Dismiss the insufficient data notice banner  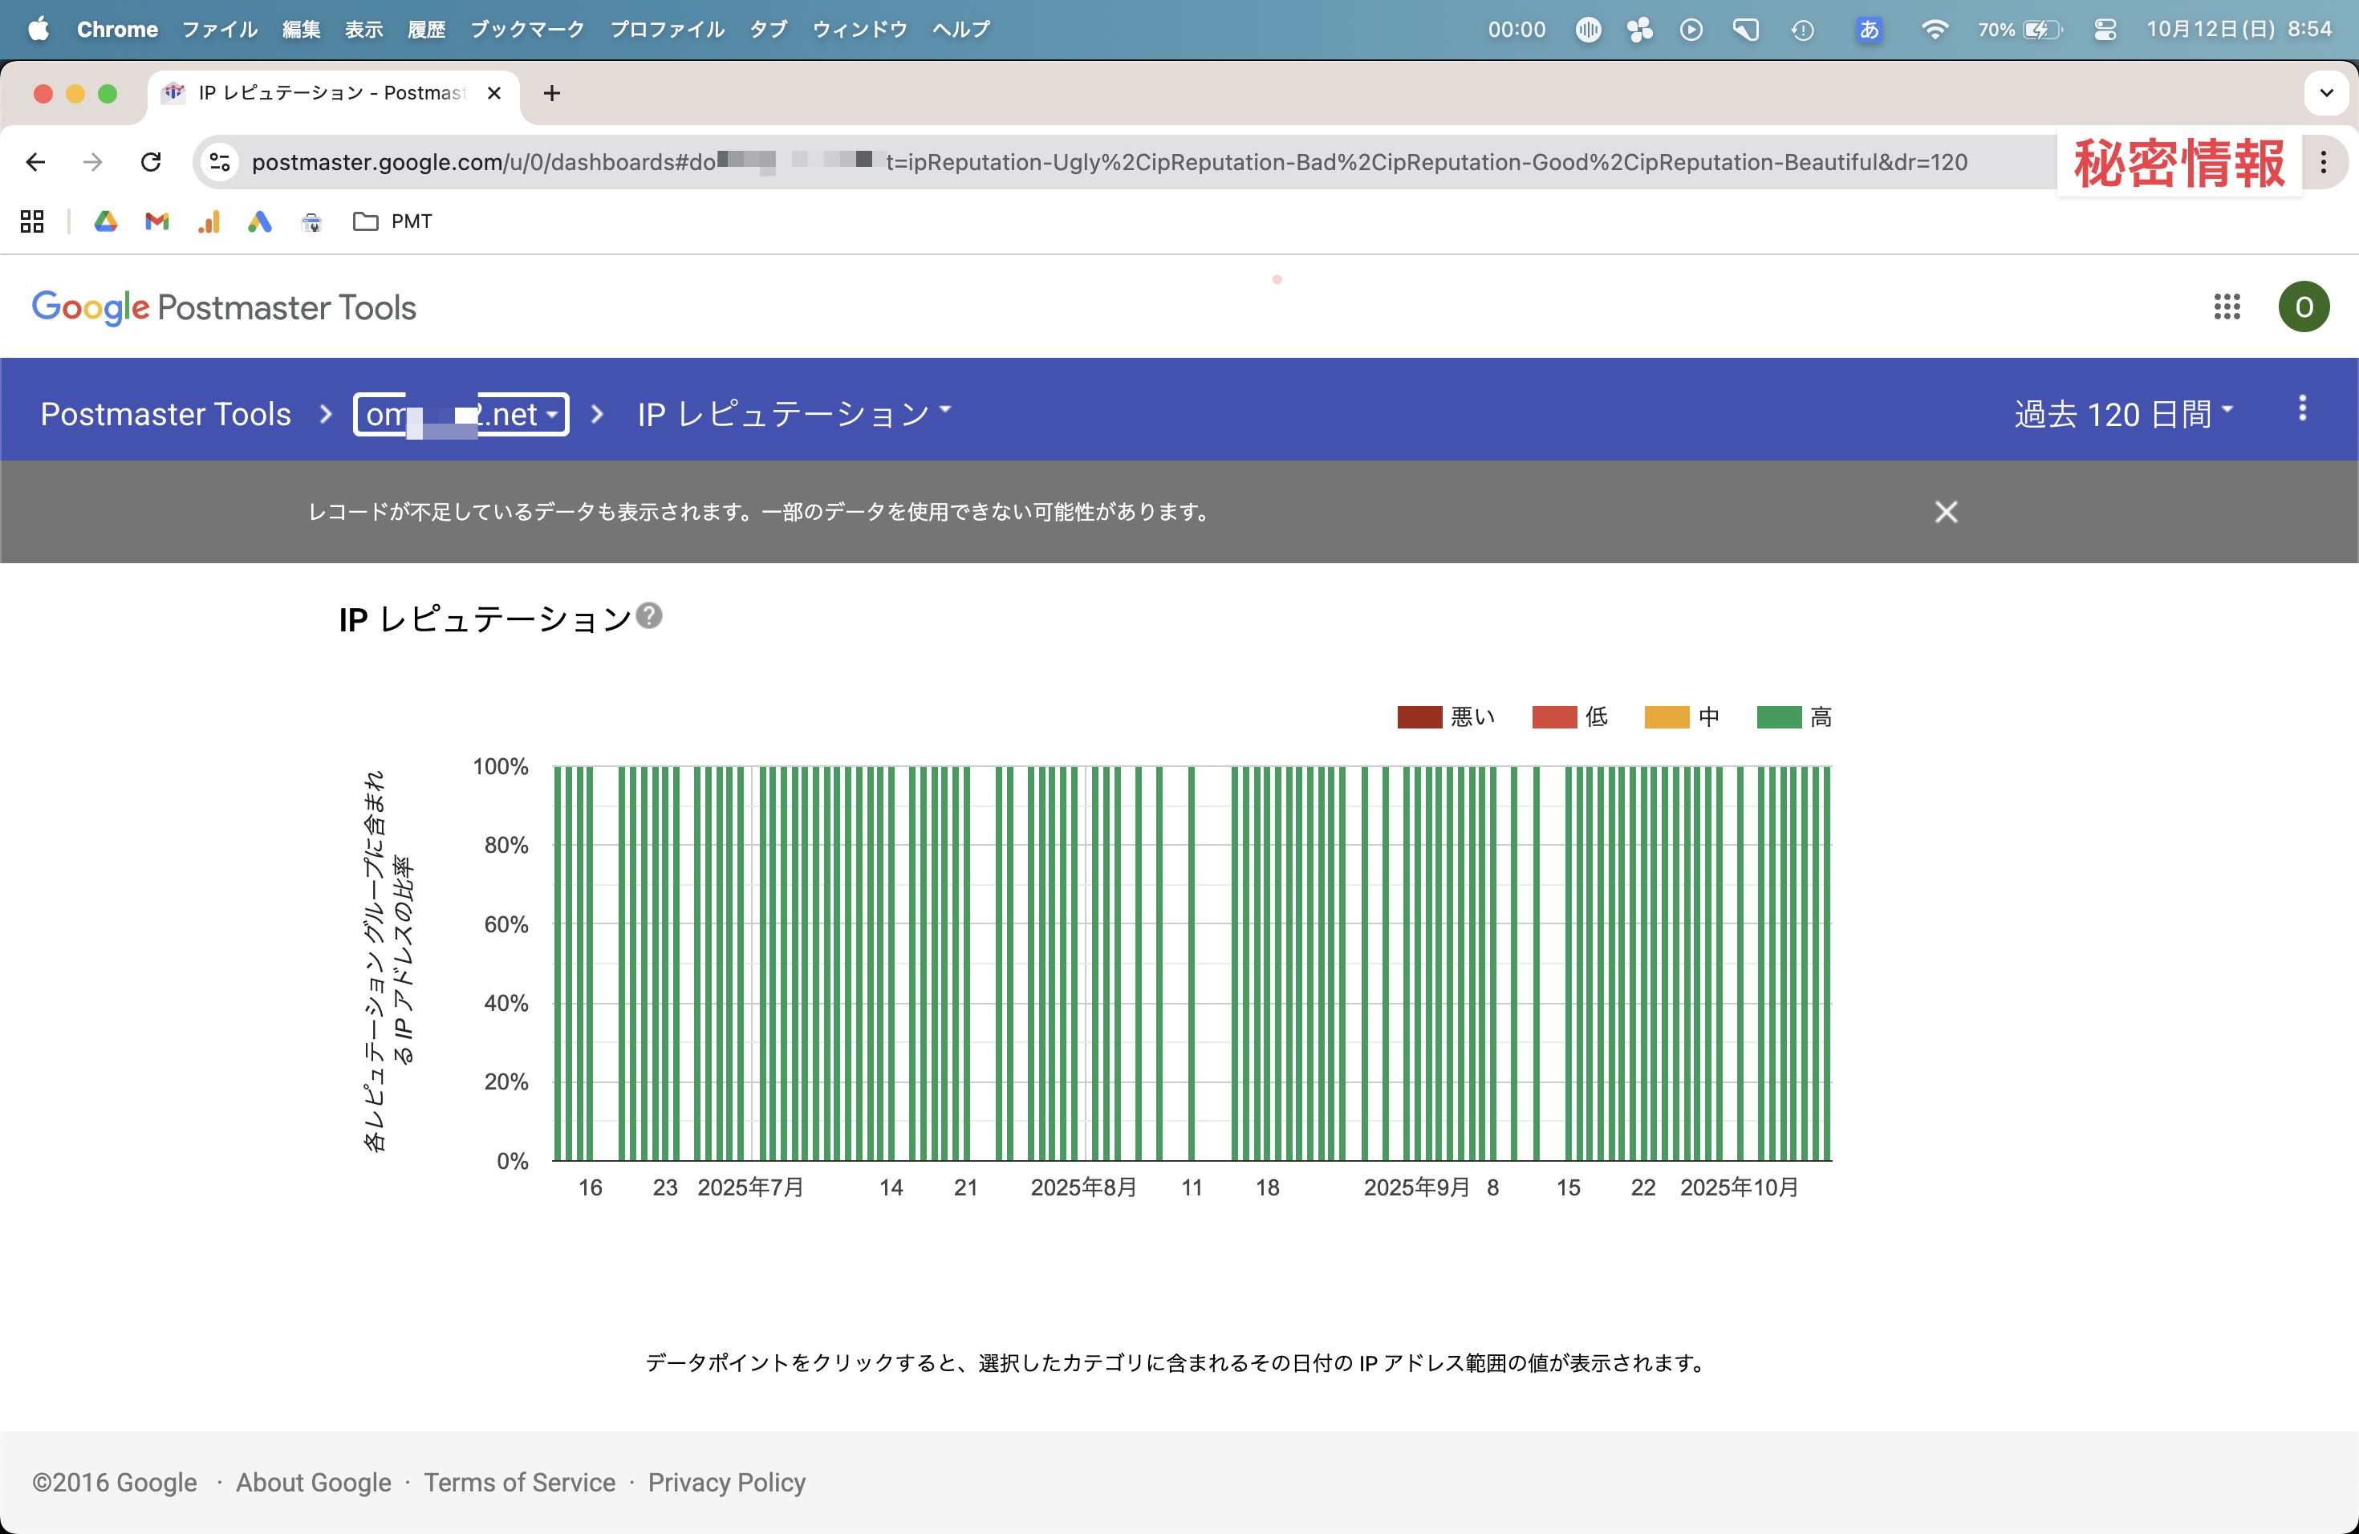[x=1946, y=511]
